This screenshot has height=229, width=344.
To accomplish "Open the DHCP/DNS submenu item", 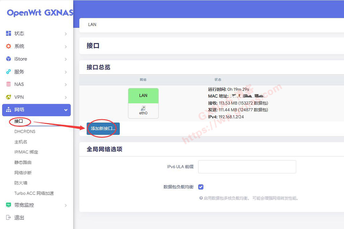I will tap(25, 131).
